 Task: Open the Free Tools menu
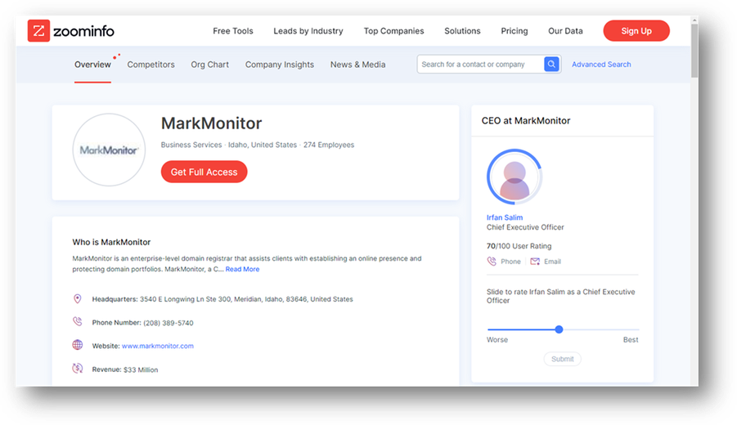coord(232,31)
